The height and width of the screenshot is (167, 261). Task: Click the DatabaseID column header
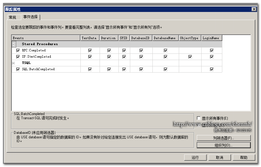point(141,38)
